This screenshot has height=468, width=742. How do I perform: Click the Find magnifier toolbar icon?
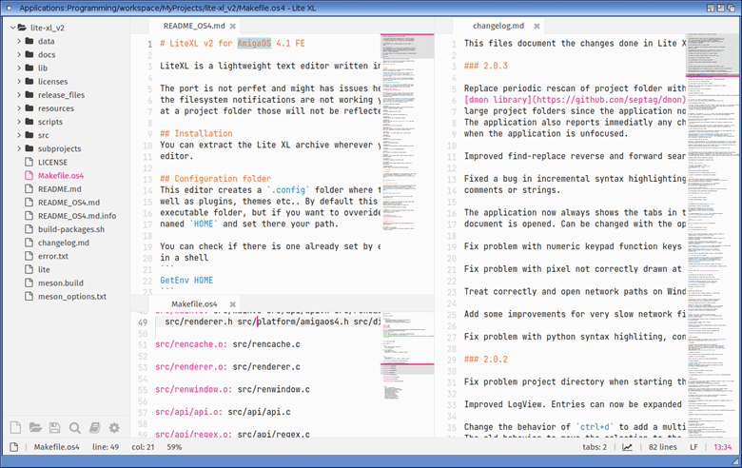pos(75,428)
